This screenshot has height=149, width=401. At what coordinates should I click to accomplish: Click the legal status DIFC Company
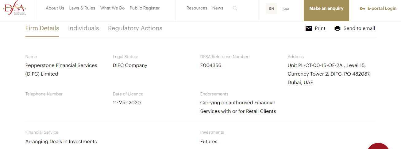(130, 65)
